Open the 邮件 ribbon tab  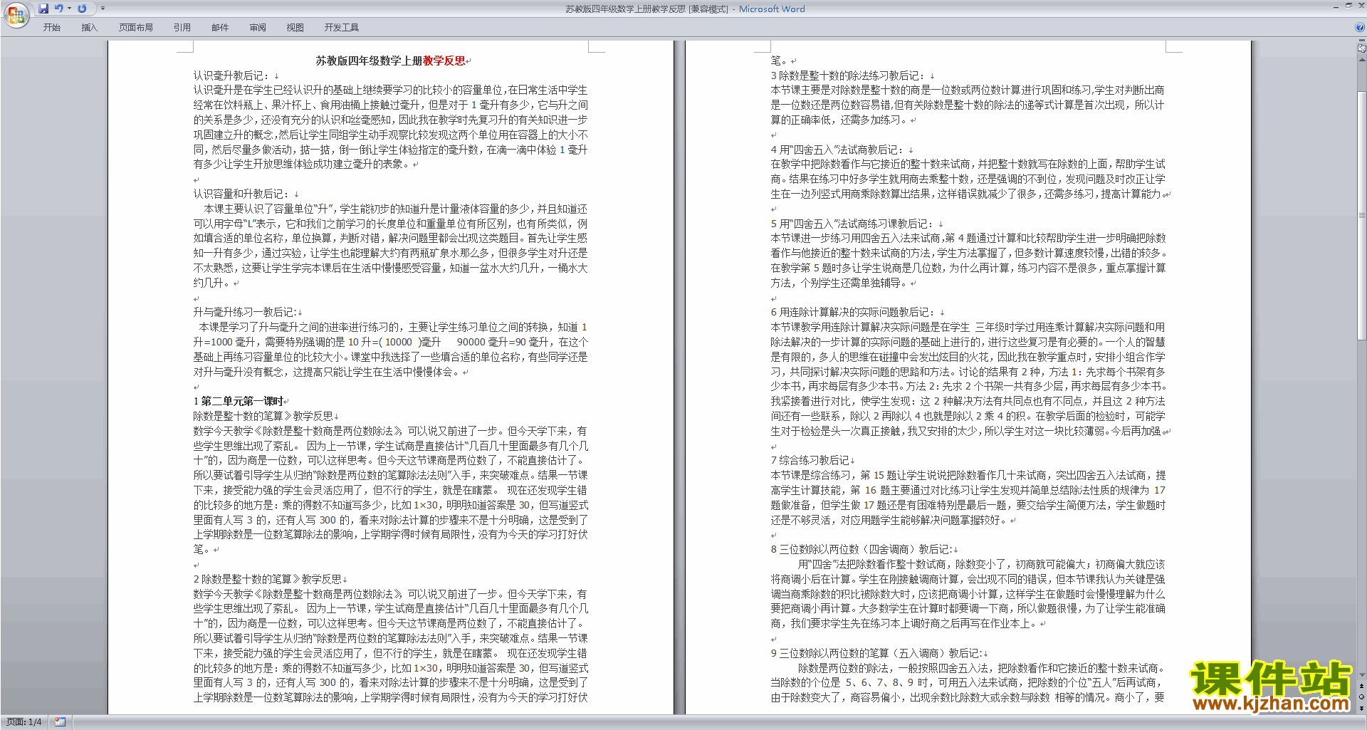click(220, 28)
